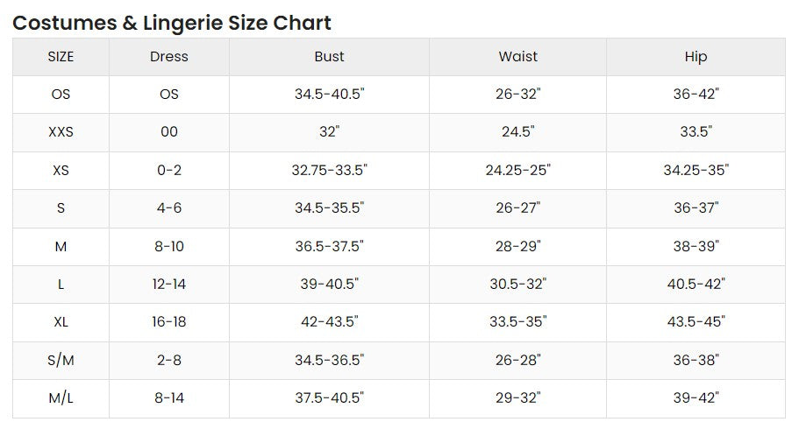Screen dimensions: 799x436
Task: Select the S/M size cell
Action: (61, 360)
